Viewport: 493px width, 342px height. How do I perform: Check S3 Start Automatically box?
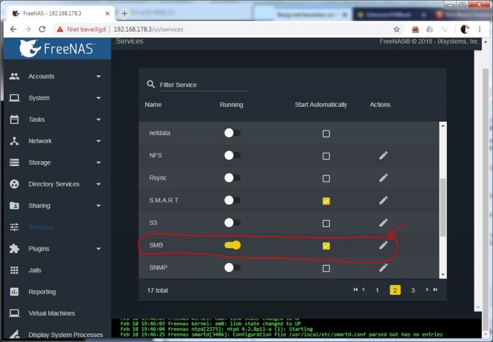point(326,223)
